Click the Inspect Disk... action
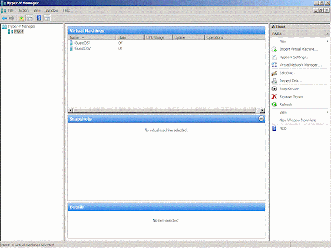The width and height of the screenshot is (331, 248). click(291, 81)
